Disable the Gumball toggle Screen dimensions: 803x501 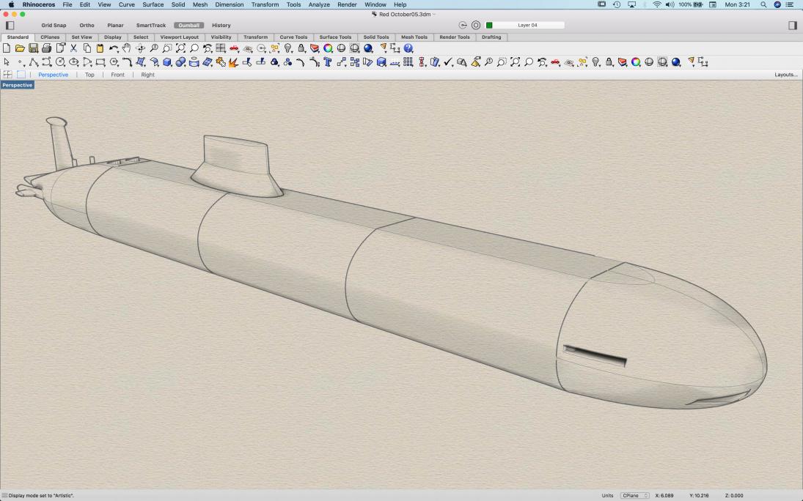click(x=188, y=25)
